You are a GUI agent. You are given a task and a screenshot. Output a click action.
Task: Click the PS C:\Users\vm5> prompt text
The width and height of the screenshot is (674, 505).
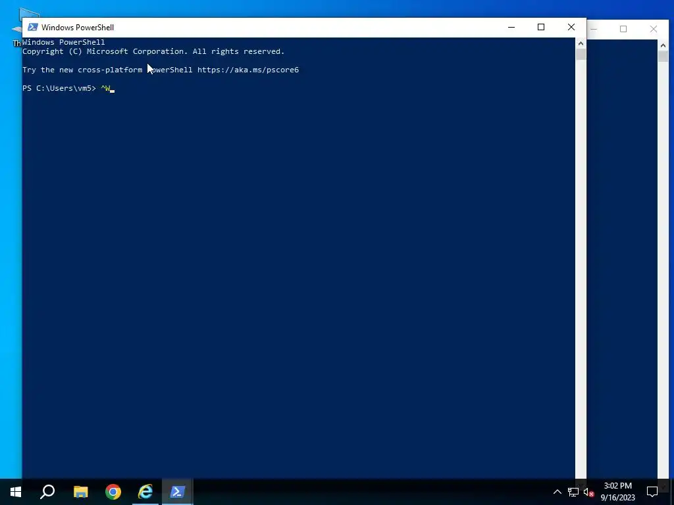click(59, 89)
